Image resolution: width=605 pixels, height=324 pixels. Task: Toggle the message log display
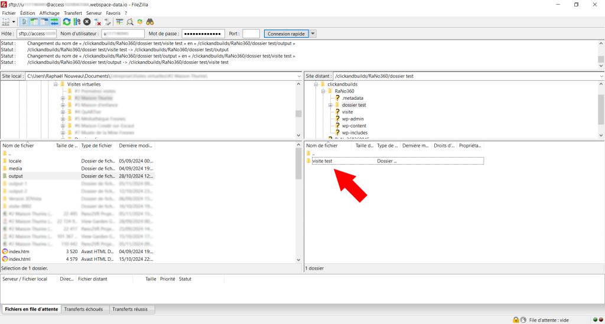point(24,22)
